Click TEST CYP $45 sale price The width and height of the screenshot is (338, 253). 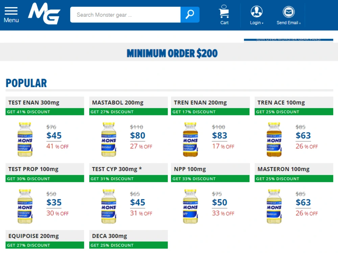click(138, 202)
